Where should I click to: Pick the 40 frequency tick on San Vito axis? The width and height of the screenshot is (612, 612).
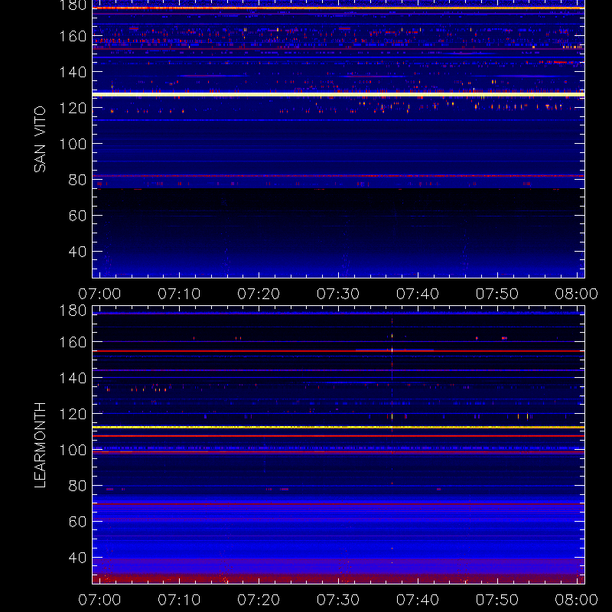[78, 252]
